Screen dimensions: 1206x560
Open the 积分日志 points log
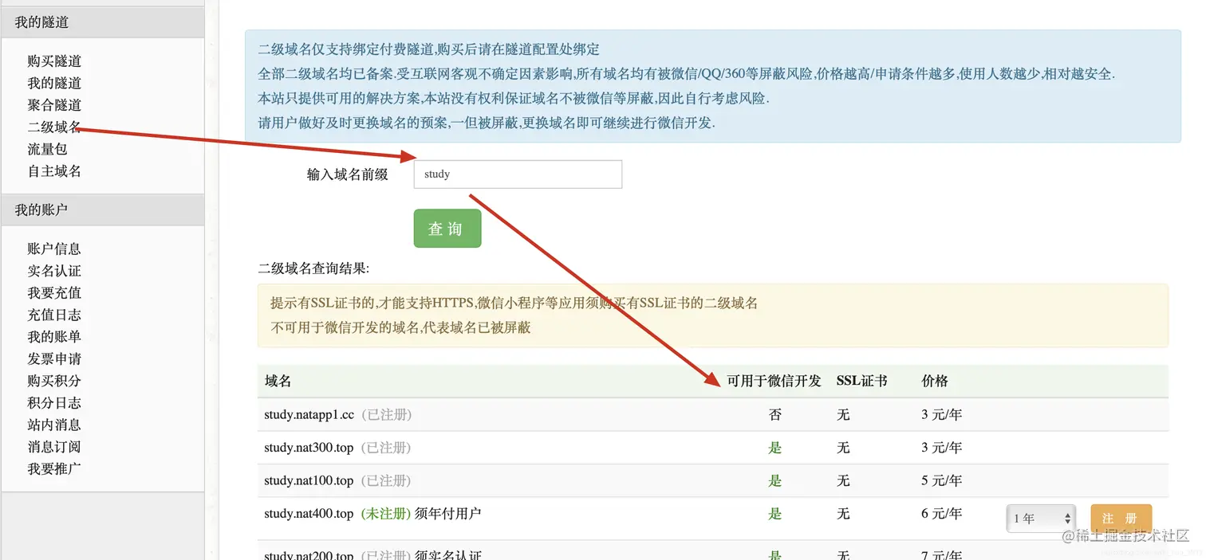(x=53, y=402)
